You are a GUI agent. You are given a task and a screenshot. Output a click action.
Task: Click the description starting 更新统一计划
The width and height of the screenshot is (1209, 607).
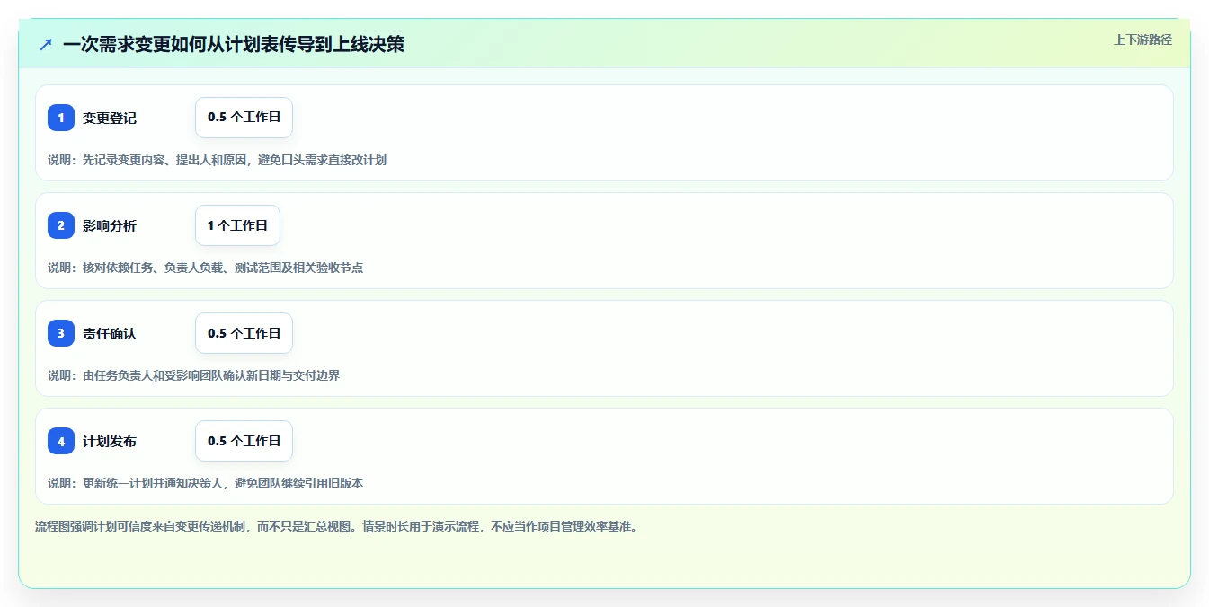[206, 483]
